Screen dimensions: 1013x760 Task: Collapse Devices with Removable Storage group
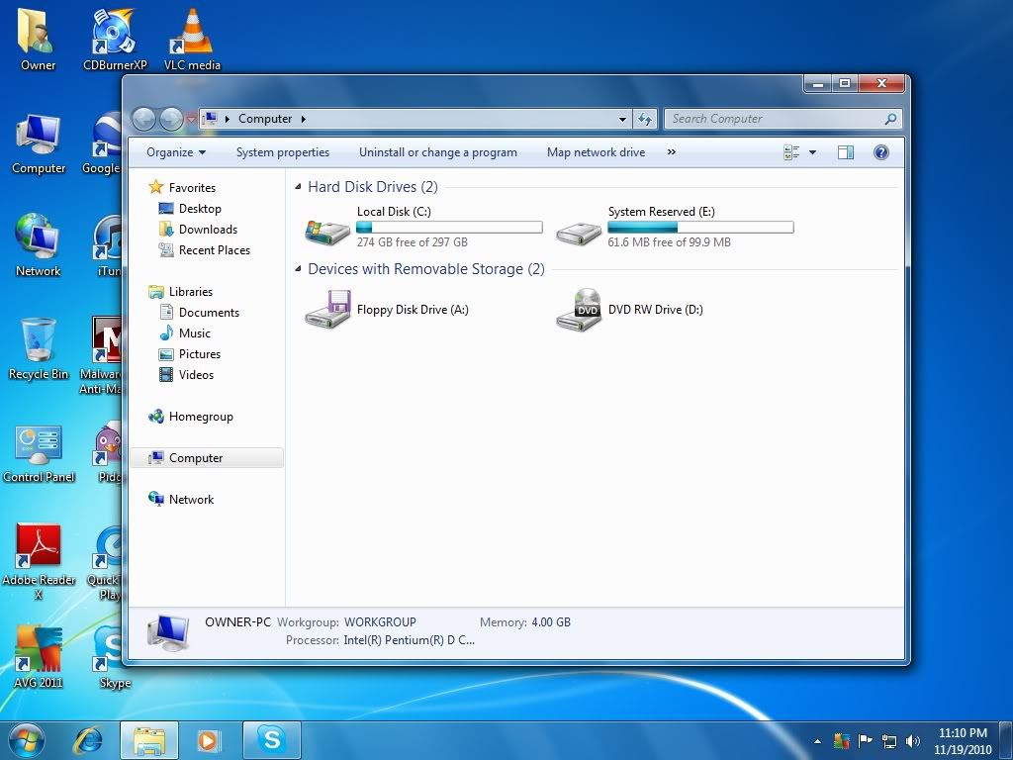click(x=298, y=269)
